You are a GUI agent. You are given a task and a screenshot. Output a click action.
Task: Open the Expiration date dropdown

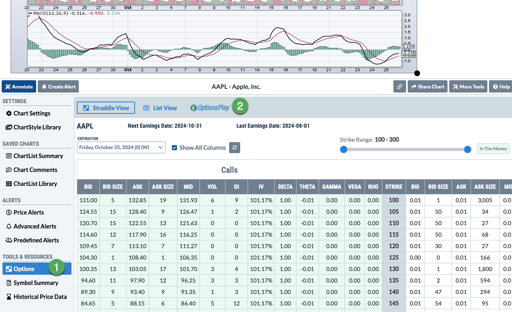point(121,148)
